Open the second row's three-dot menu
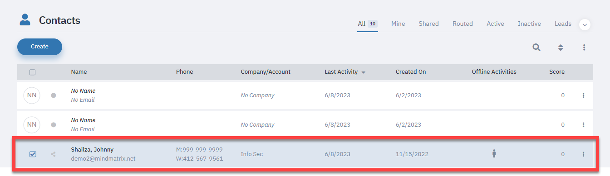The width and height of the screenshot is (610, 176). pyautogui.click(x=583, y=125)
